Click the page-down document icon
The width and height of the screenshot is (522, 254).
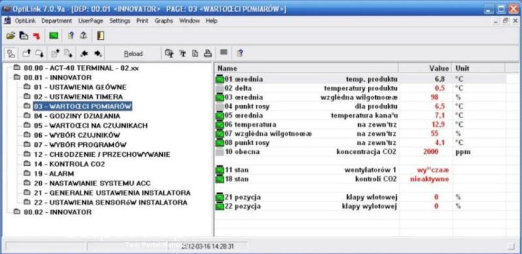click(x=69, y=54)
